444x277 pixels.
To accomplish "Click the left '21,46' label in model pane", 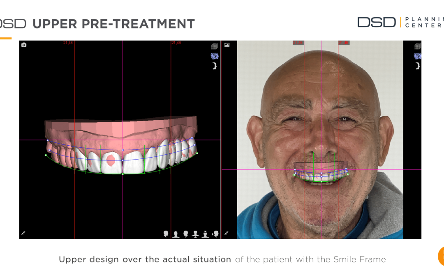I will click(x=68, y=43).
